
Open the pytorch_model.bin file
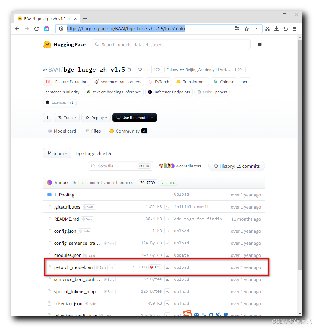[73, 267]
